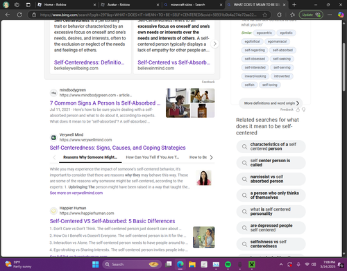Open the Windows Start menu

(x=95, y=264)
